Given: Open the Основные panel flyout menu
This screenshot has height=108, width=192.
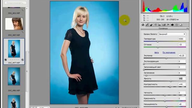Looking at the screenshot, I should pyautogui.click(x=187, y=28).
